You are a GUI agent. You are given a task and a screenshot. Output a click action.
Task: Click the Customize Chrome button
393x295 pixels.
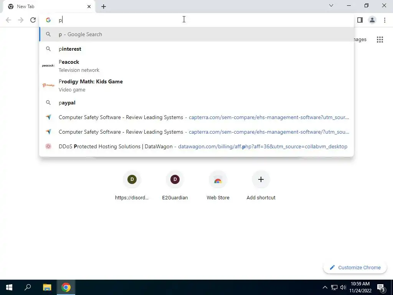355,267
